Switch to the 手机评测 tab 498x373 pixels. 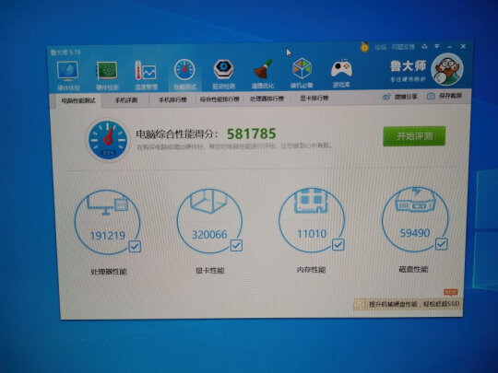point(126,100)
